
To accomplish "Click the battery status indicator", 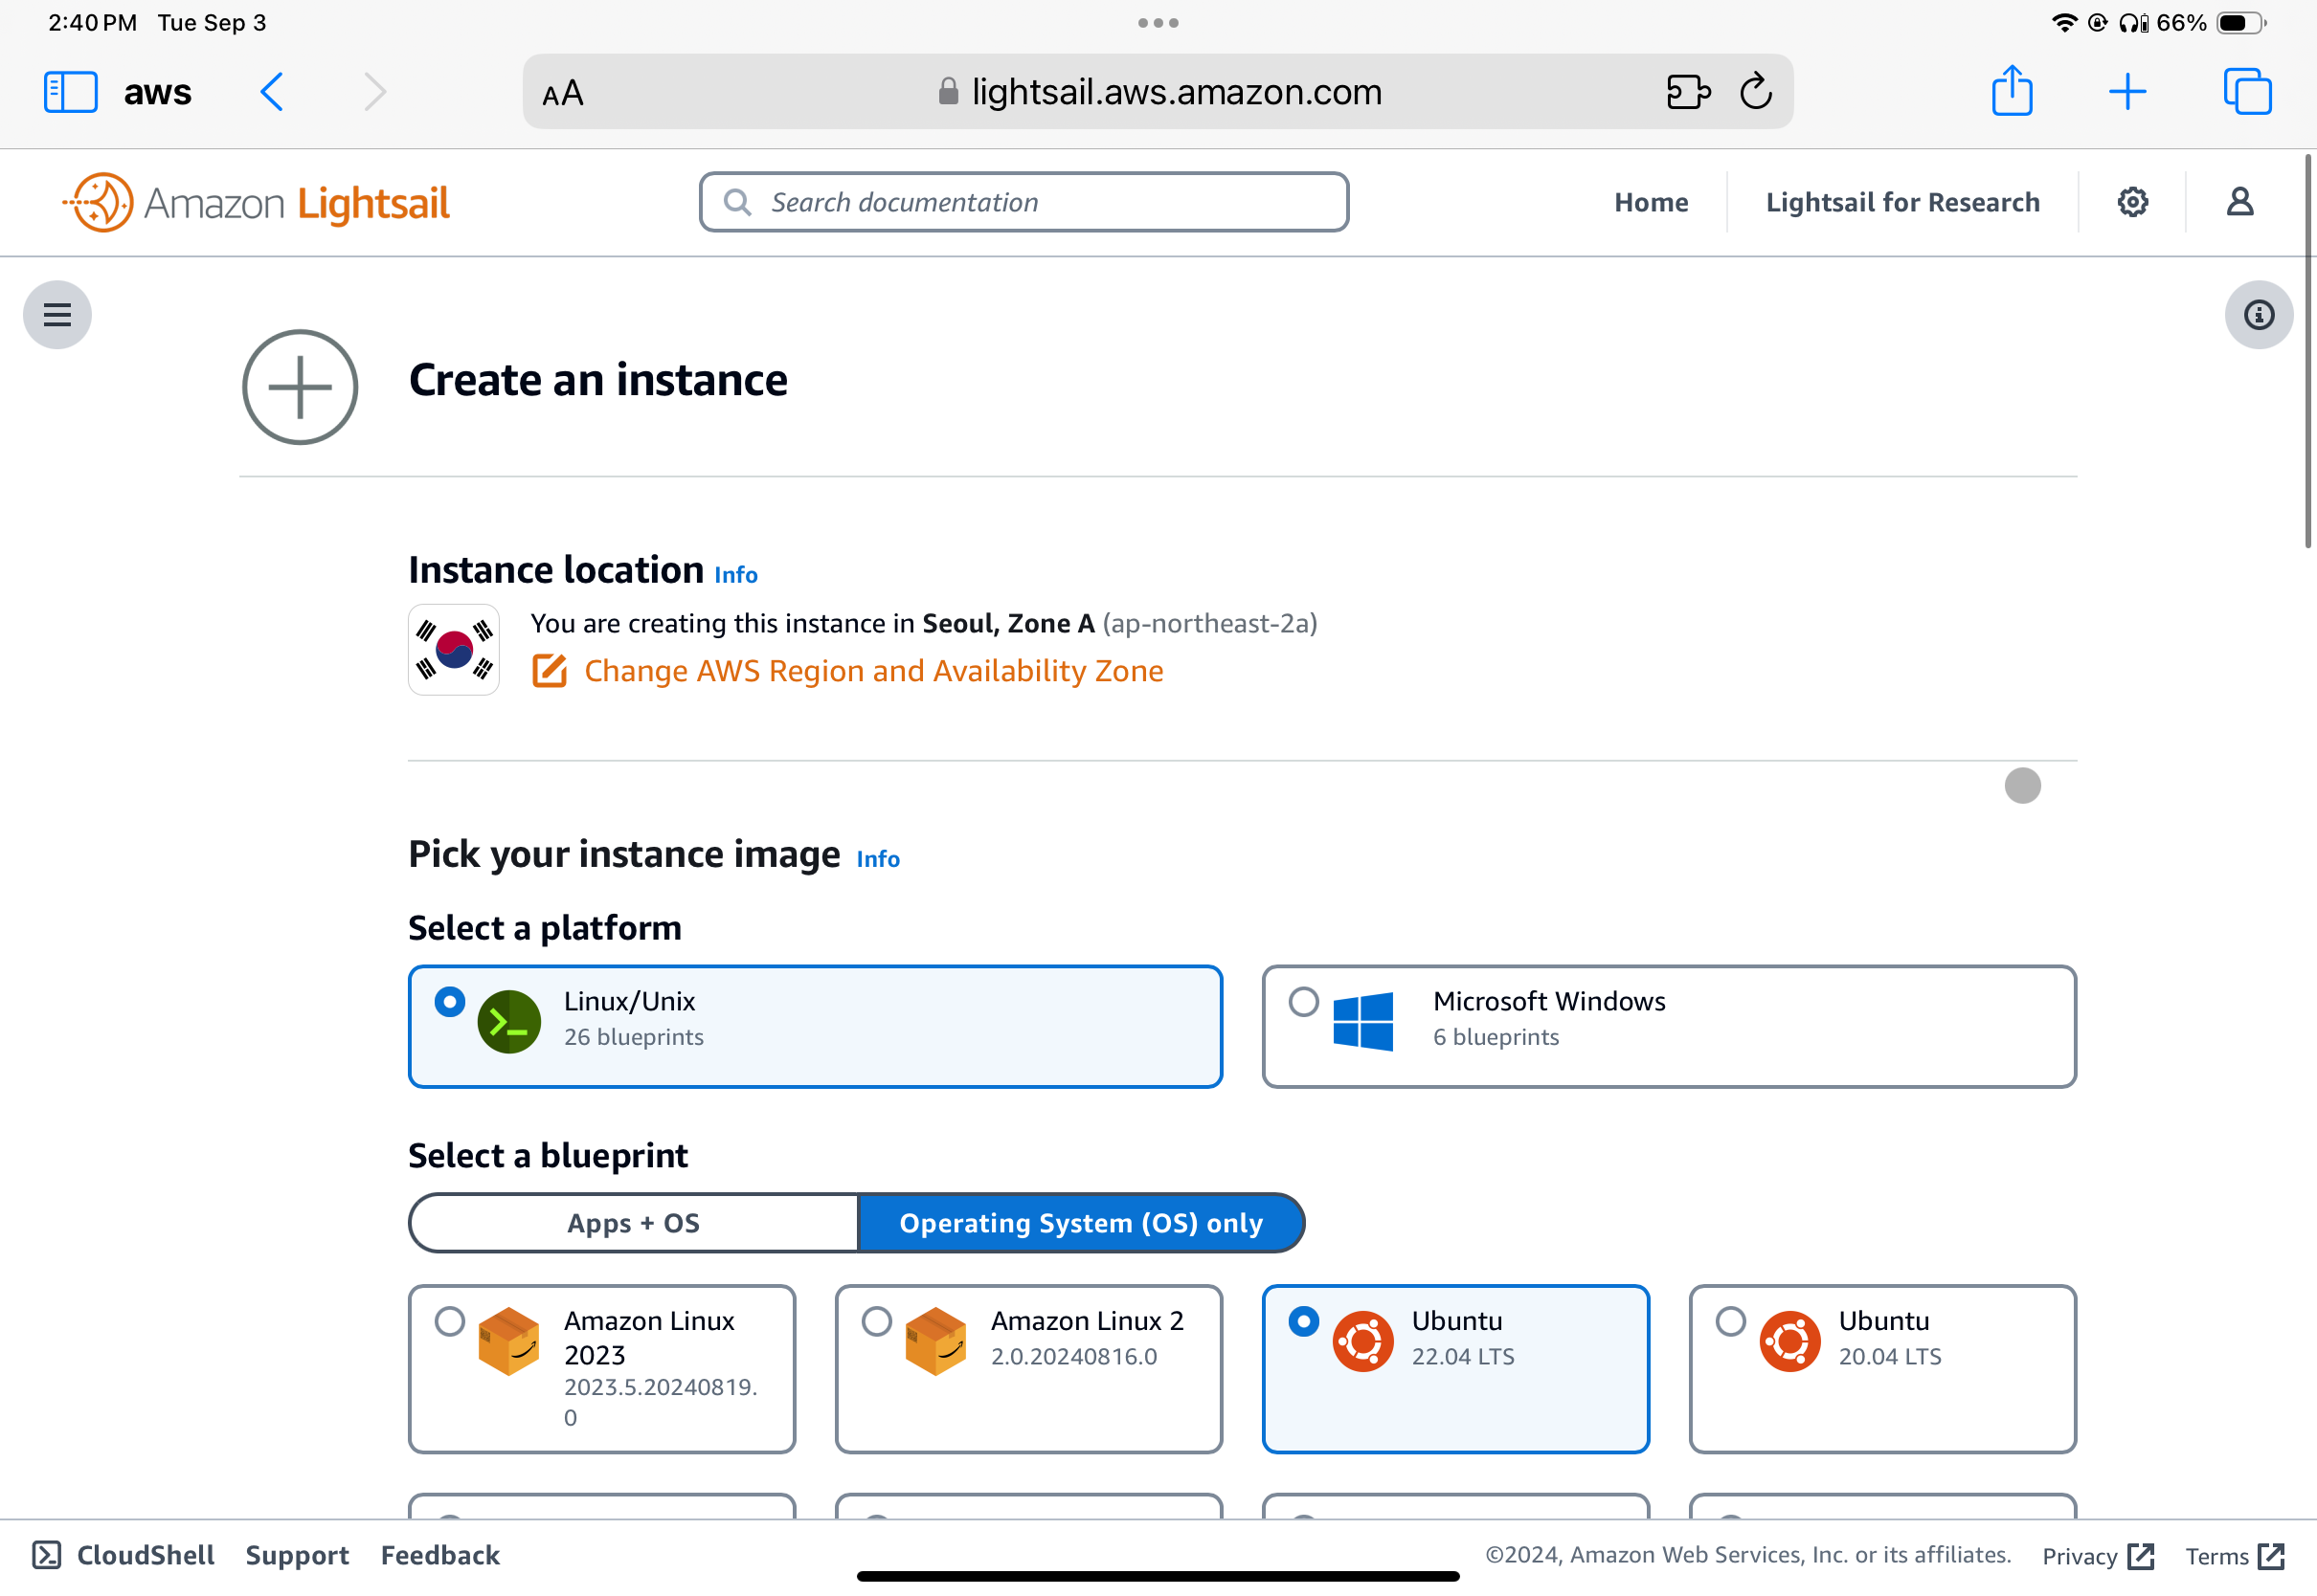I will point(2241,23).
